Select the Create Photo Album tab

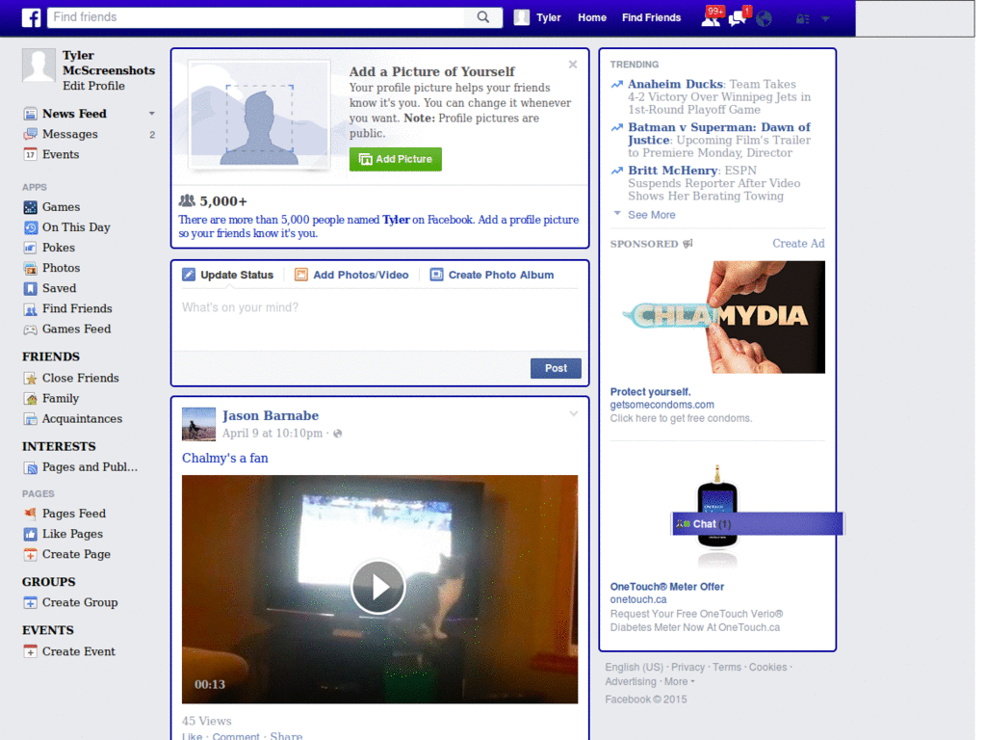coord(492,275)
